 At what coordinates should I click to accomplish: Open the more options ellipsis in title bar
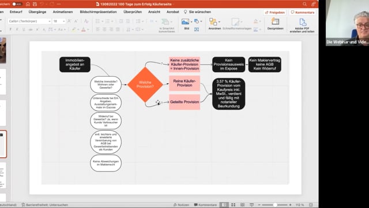59,4
